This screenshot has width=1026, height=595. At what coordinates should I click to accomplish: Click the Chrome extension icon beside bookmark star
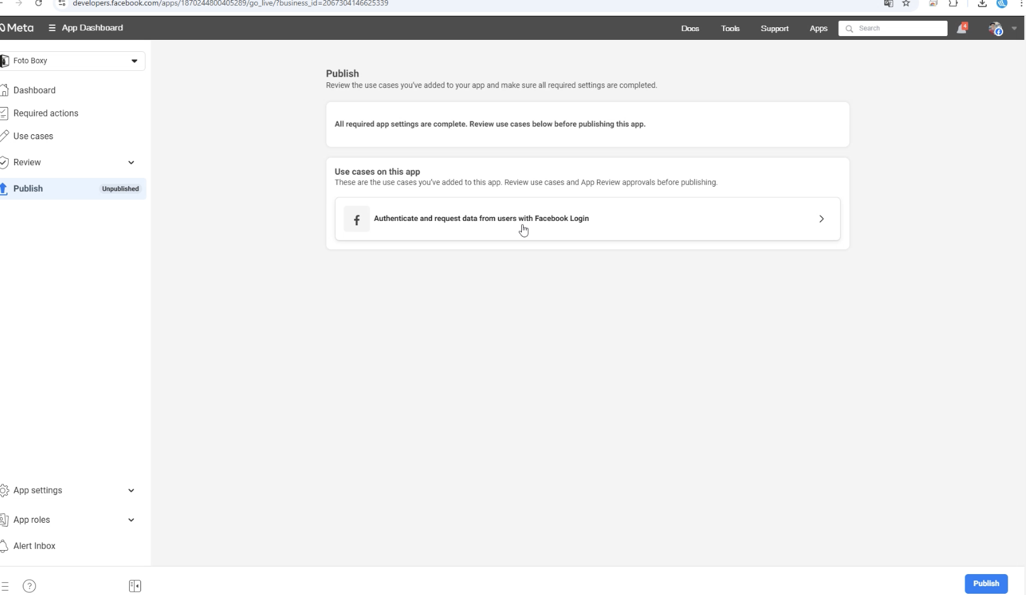pyautogui.click(x=933, y=4)
